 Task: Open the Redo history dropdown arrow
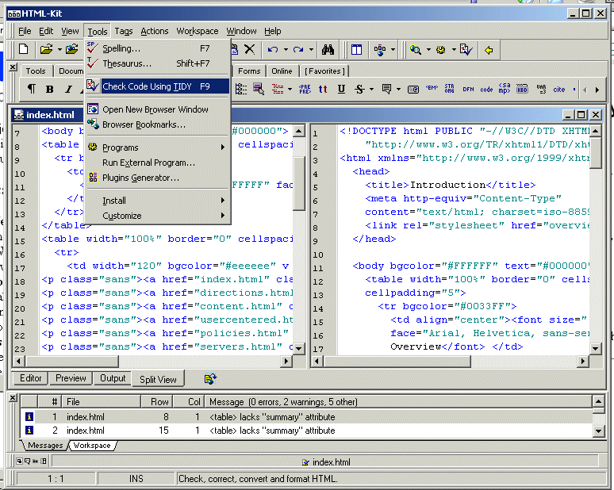[311, 50]
